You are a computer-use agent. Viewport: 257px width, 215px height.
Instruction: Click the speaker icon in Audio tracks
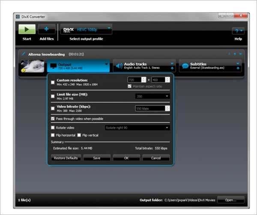coord(119,66)
